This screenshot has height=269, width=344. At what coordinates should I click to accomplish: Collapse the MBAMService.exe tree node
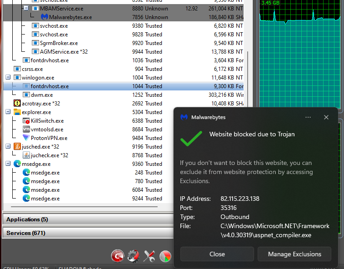(26, 8)
